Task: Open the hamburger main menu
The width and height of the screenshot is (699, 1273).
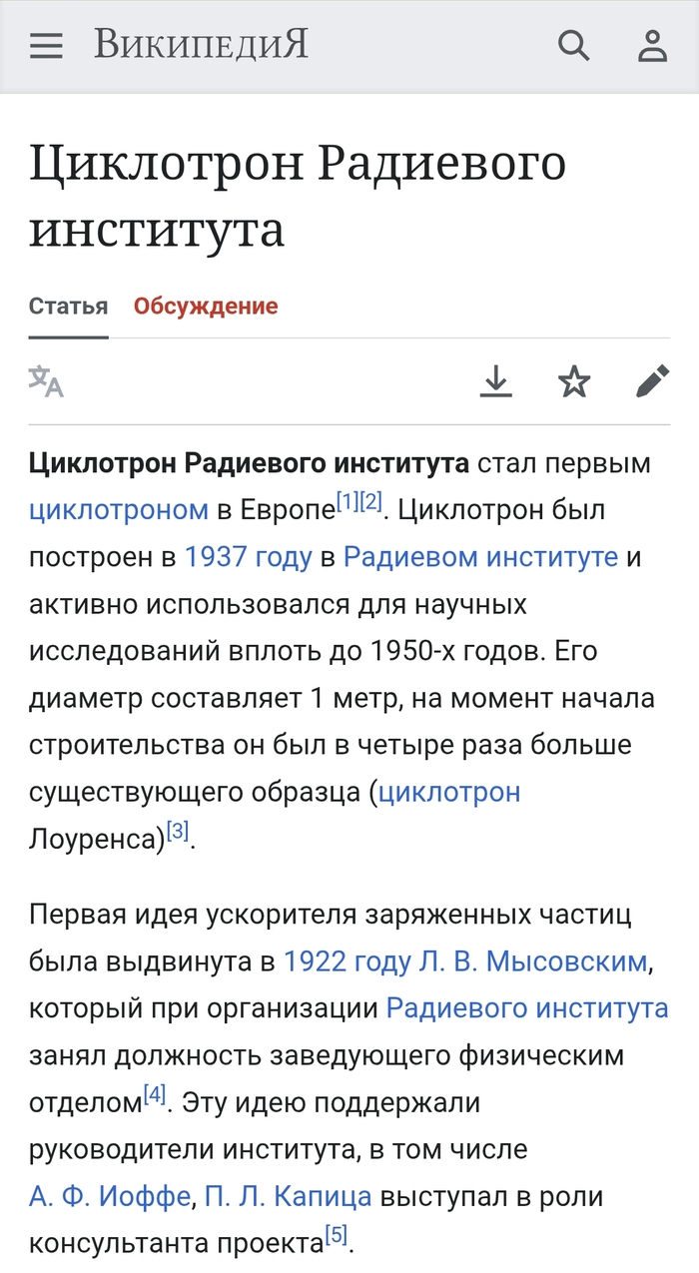Action: tap(46, 45)
